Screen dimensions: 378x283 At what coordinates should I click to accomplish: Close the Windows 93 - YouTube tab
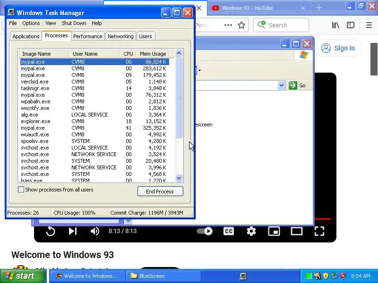pos(303,8)
